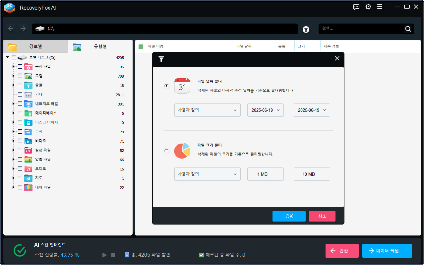
Task: Open the date filter 사용자 정의 dropdown
Action: click(207, 110)
